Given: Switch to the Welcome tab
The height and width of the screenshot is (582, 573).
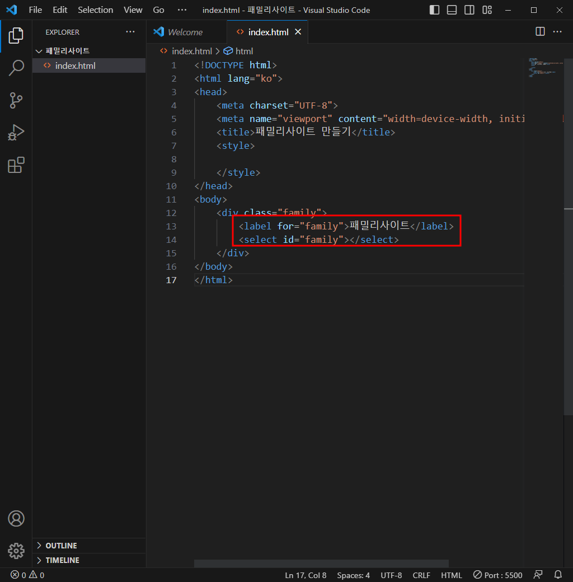Looking at the screenshot, I should pyautogui.click(x=186, y=32).
